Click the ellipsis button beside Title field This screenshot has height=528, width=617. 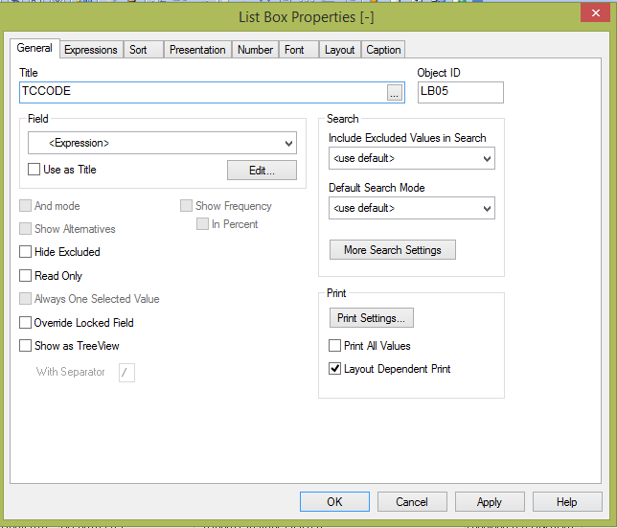[x=394, y=92]
